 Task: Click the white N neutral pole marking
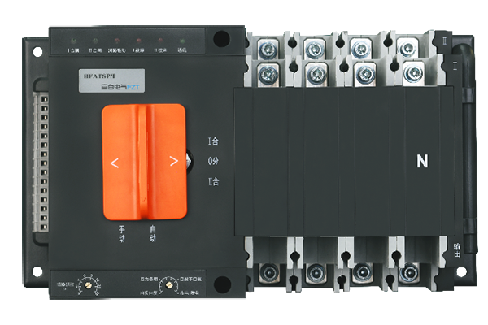click(421, 162)
